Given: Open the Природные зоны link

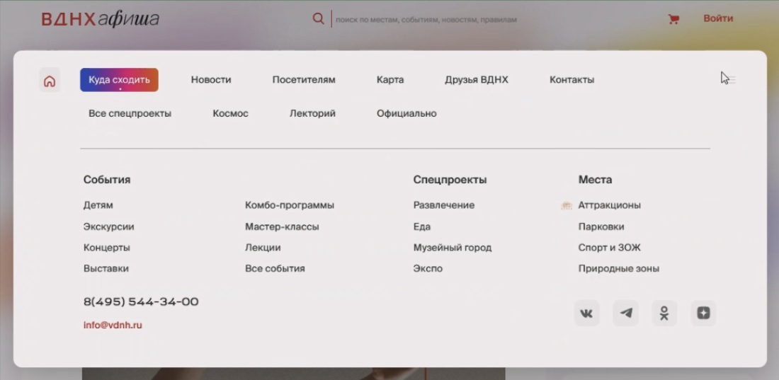Looking at the screenshot, I should coord(619,269).
